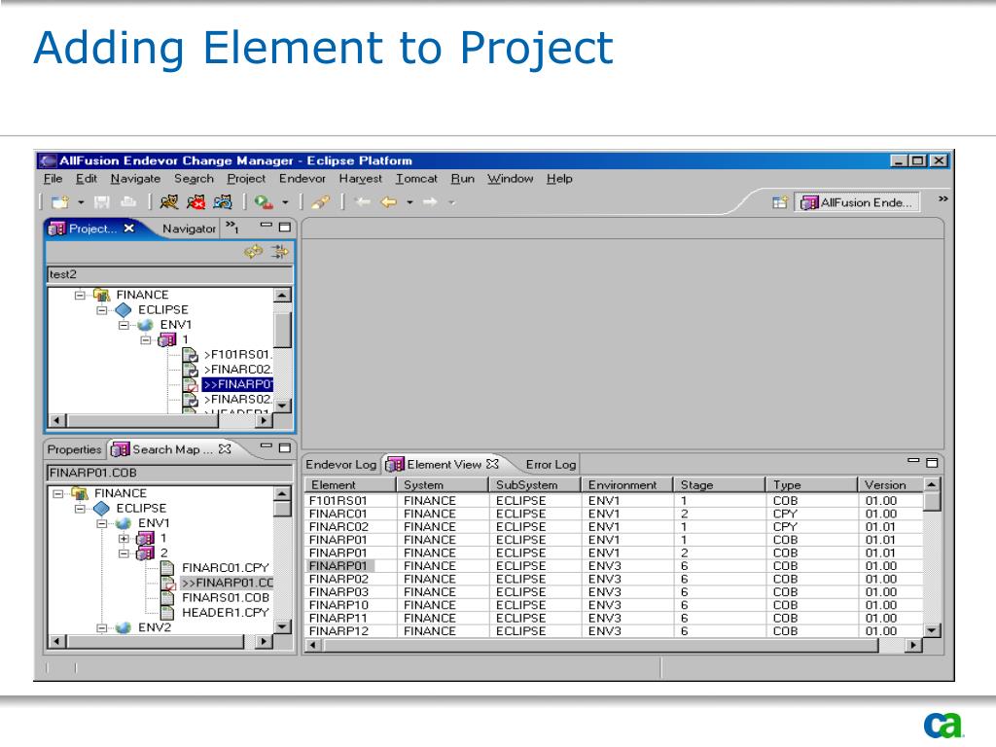Click the link-with-editor icon in Project view
The width and height of the screenshot is (996, 747).
pos(279,252)
